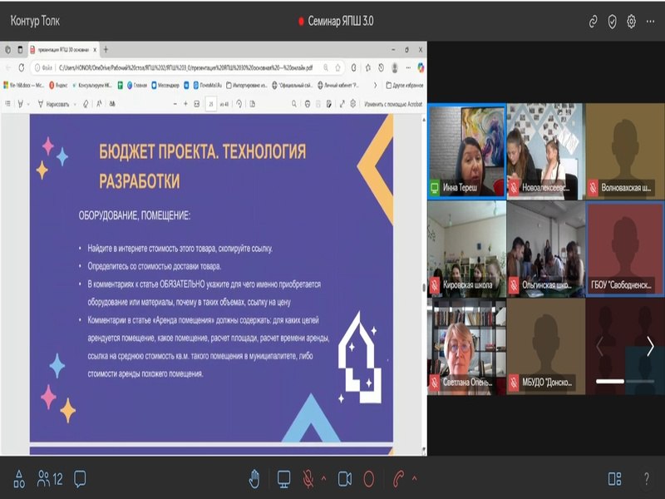Switch to the презентация ЯПШ PDF tab
The width and height of the screenshot is (665, 499).
64,50
